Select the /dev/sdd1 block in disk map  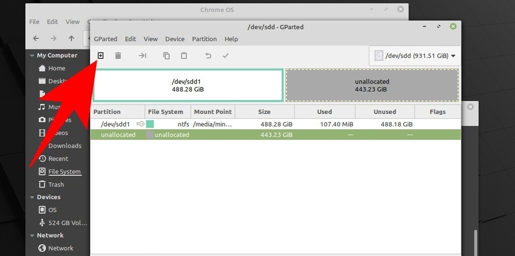pos(188,85)
